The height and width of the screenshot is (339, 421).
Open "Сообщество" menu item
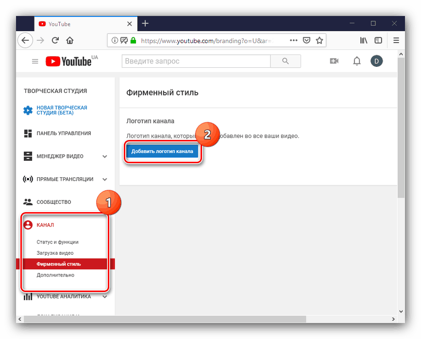54,202
